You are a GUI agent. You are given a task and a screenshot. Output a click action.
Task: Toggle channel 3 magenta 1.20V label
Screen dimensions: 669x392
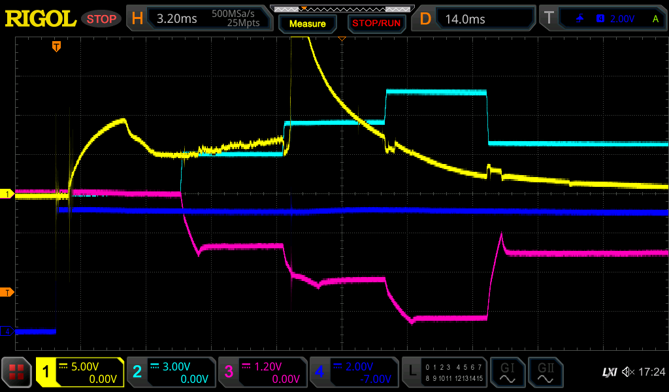[263, 372]
